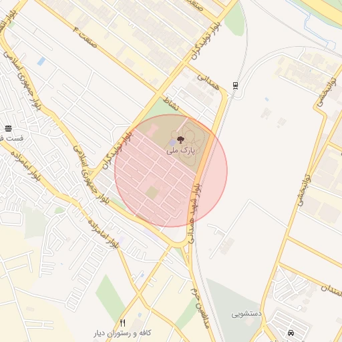Image resolution: width=342 pixels, height=342 pixels.
Task: Select the نشاط street label
Action: (x=171, y=104)
